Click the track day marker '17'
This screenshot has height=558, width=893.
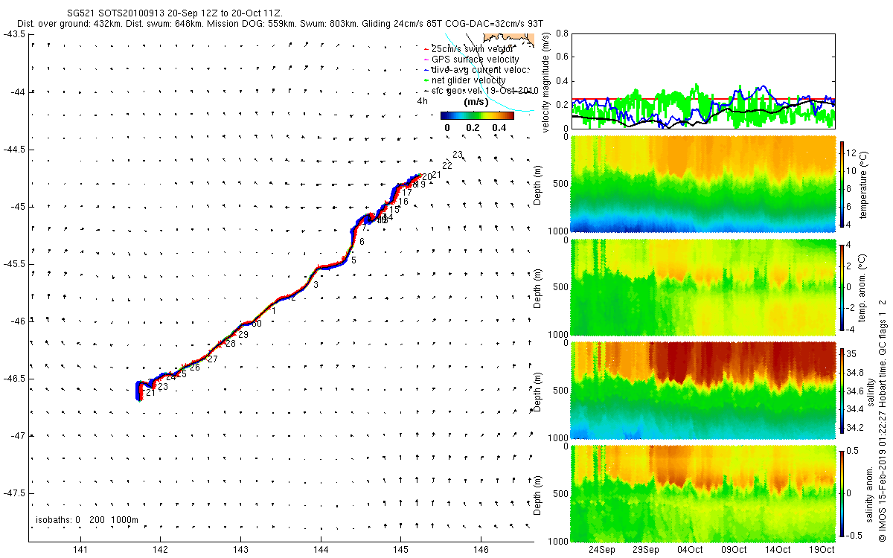[407, 193]
